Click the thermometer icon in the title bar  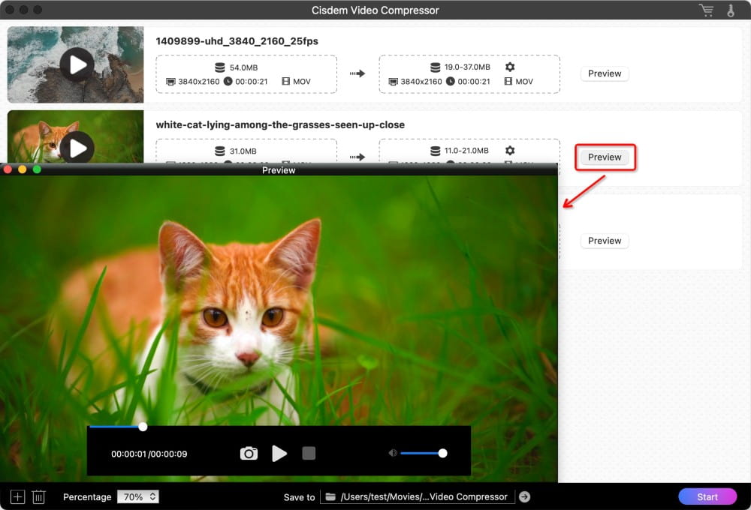tap(732, 10)
